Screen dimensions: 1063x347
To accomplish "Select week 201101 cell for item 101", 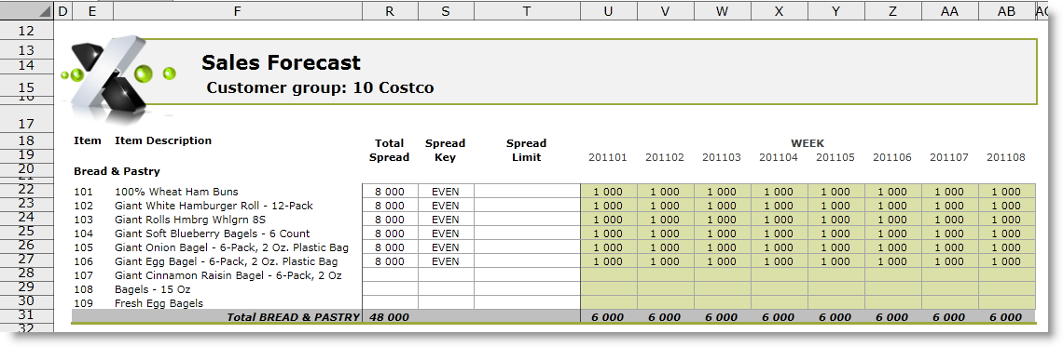I will 609,191.
